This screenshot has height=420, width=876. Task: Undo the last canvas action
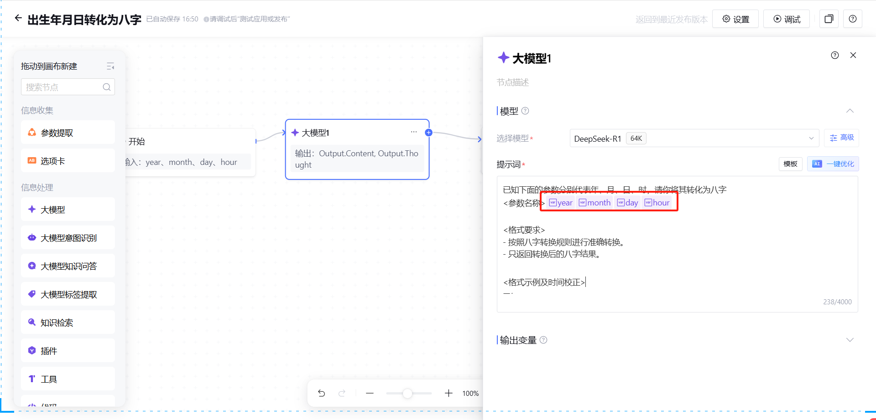[x=322, y=393]
